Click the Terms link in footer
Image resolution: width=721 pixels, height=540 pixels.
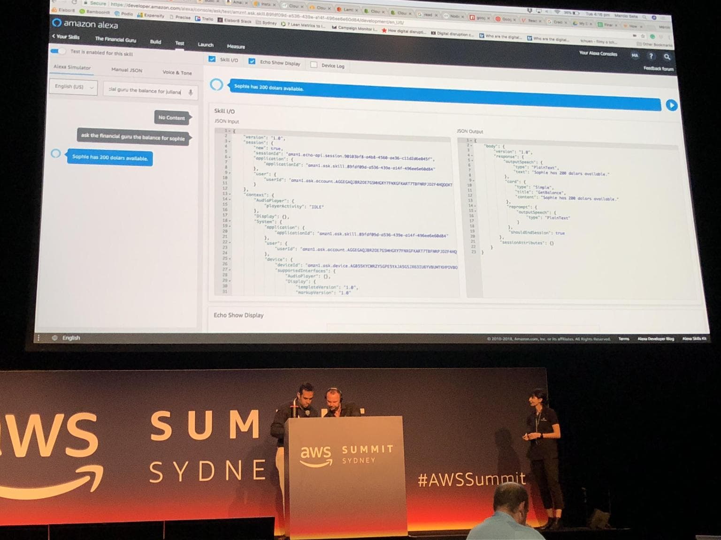[624, 338]
